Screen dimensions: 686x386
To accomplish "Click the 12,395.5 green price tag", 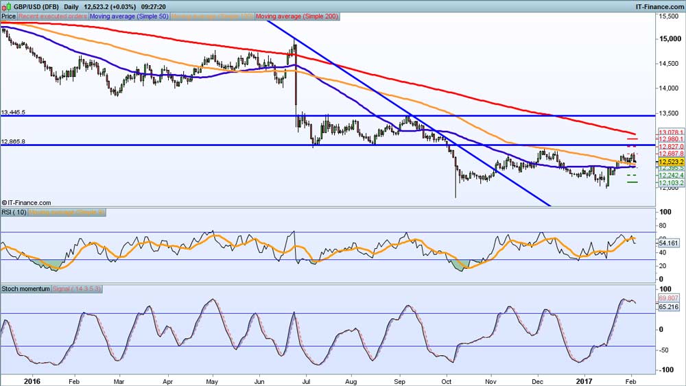I will tap(671, 168).
